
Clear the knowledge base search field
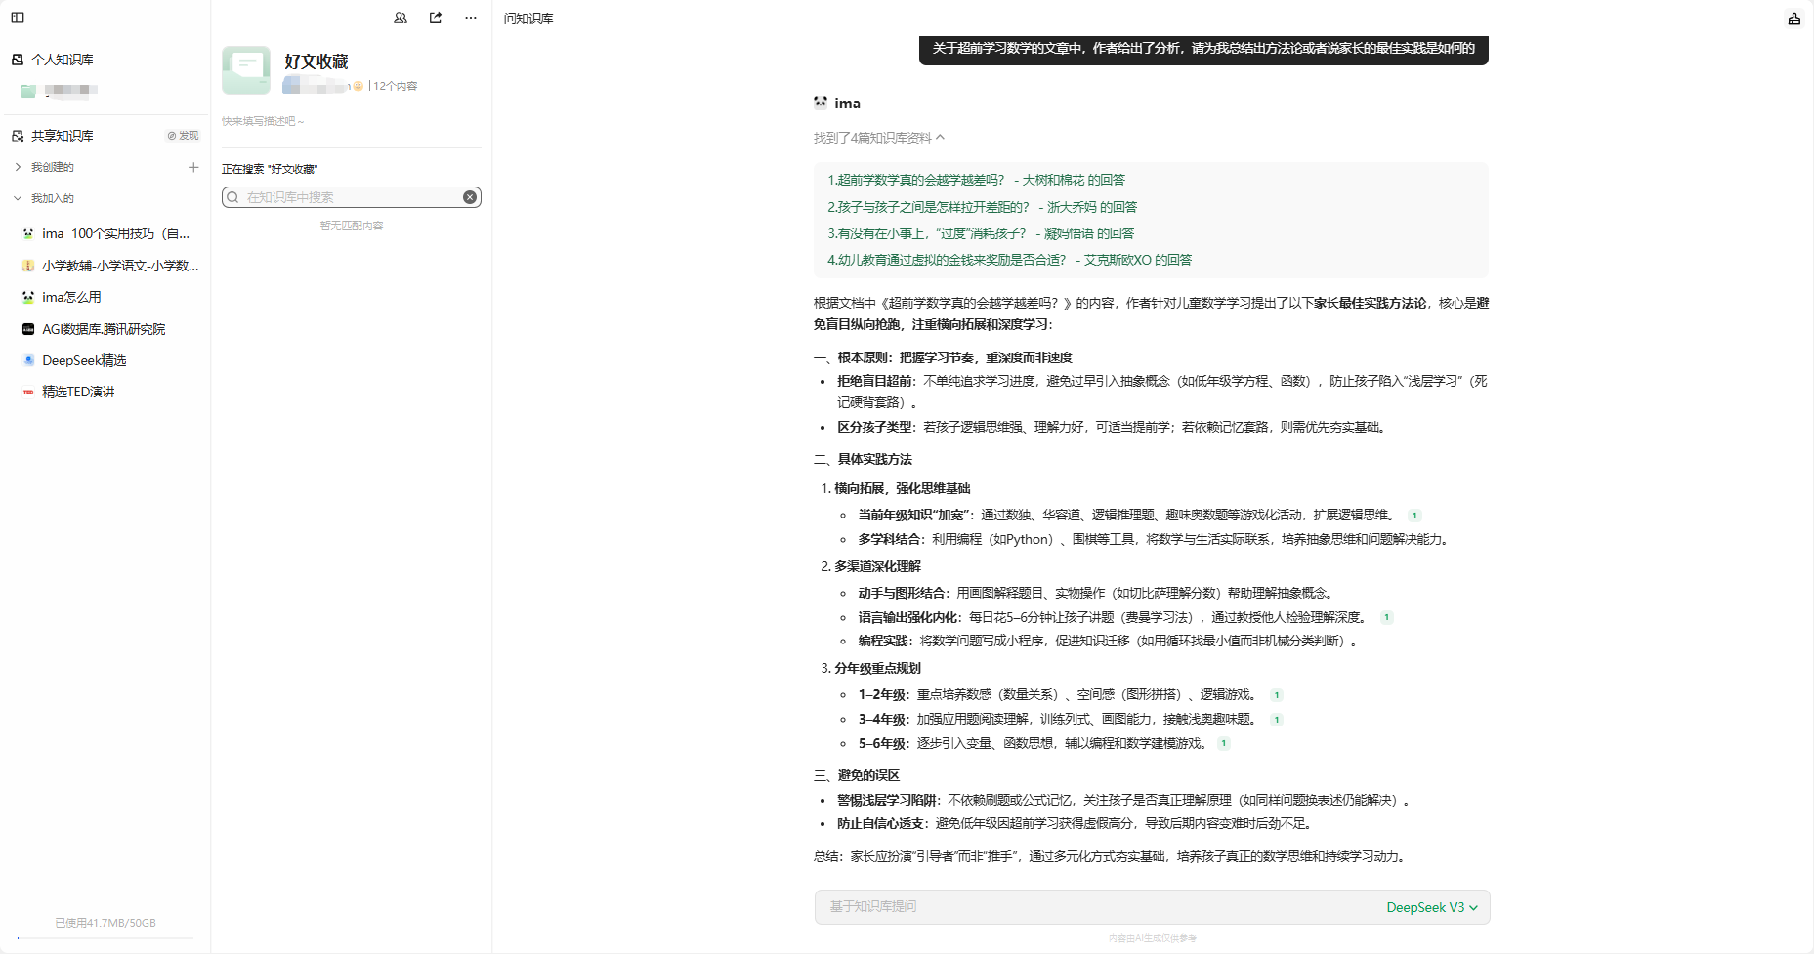(x=470, y=197)
